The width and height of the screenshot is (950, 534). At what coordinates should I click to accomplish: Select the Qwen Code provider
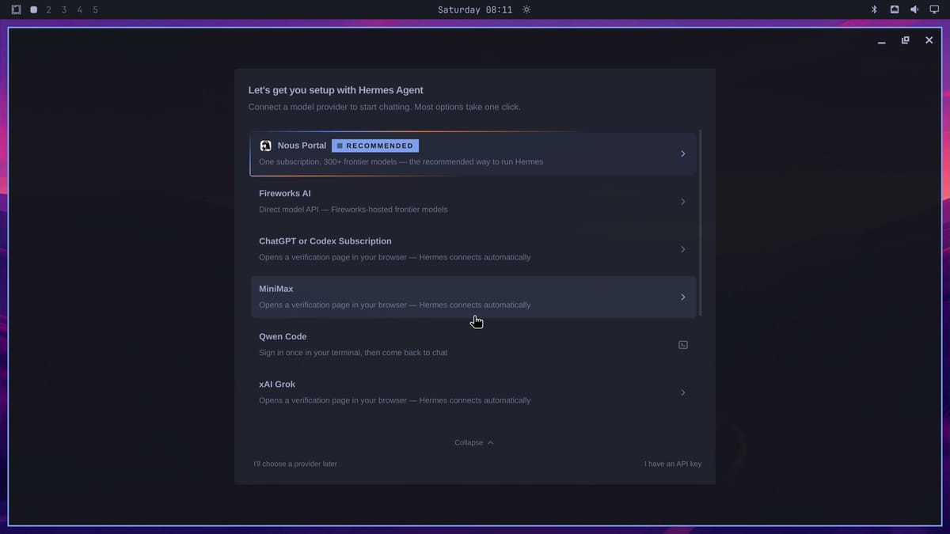(473, 345)
